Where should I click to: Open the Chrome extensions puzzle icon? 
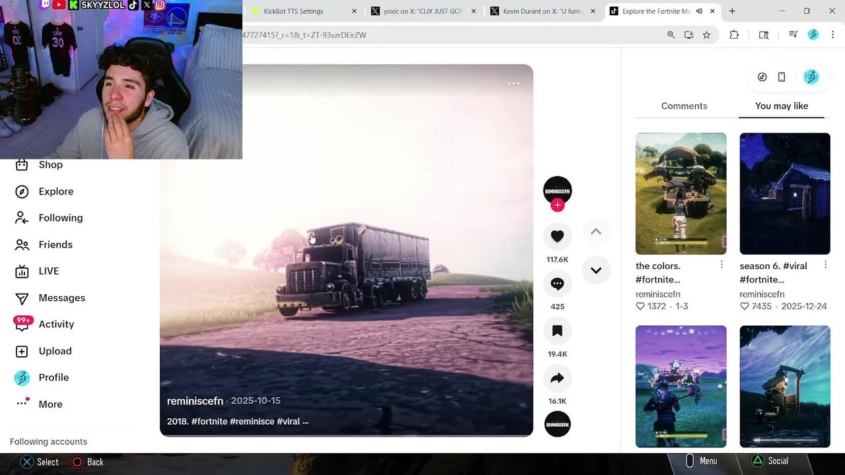point(734,35)
